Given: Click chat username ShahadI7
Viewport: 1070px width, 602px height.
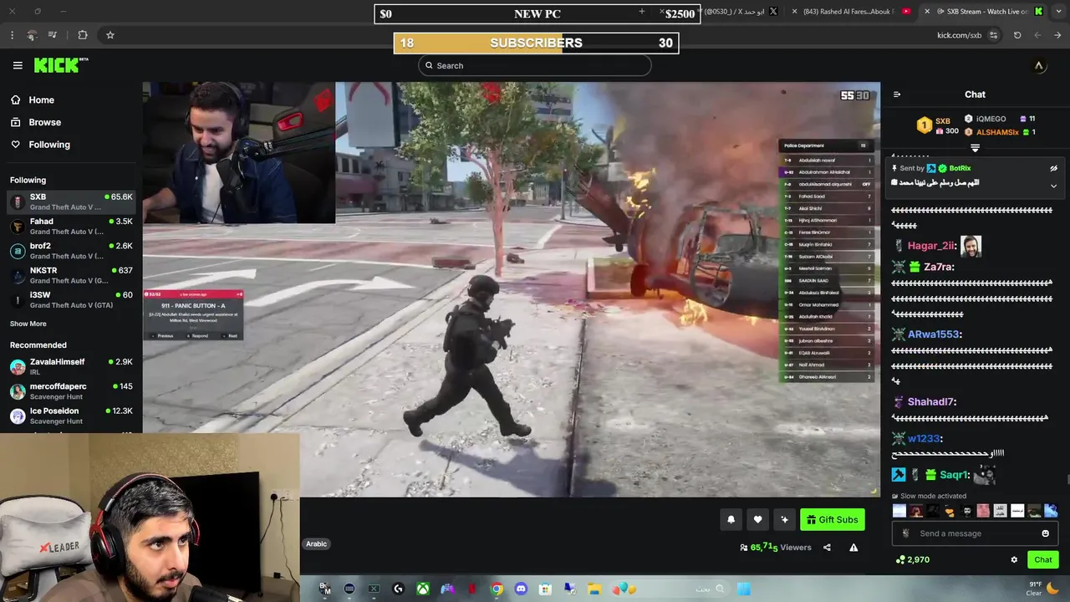Looking at the screenshot, I should (932, 402).
